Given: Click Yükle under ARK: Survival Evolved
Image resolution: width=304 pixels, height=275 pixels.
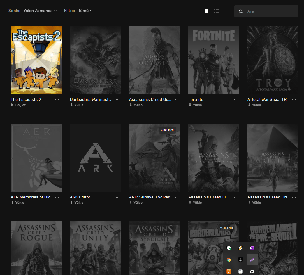Looking at the screenshot, I should tap(136, 203).
